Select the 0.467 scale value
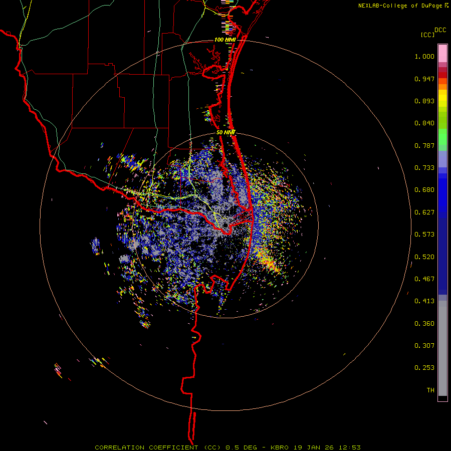Image resolution: width=451 pixels, height=451 pixels. coord(424,279)
